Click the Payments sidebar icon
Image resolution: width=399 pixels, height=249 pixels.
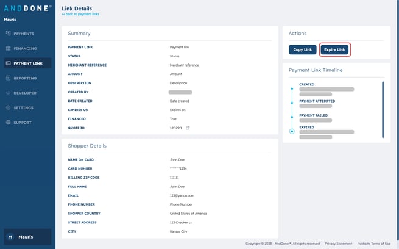(8, 34)
